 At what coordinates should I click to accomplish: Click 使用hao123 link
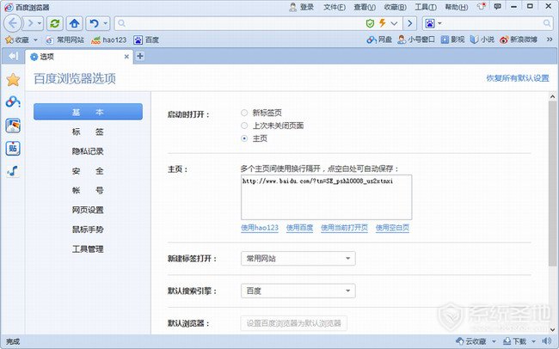point(260,228)
